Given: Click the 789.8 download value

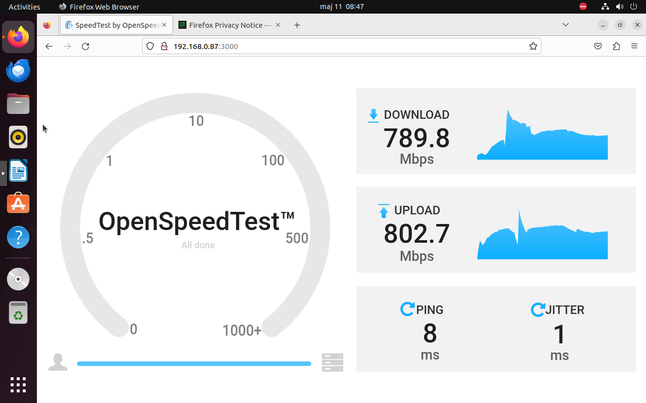Looking at the screenshot, I should (417, 138).
